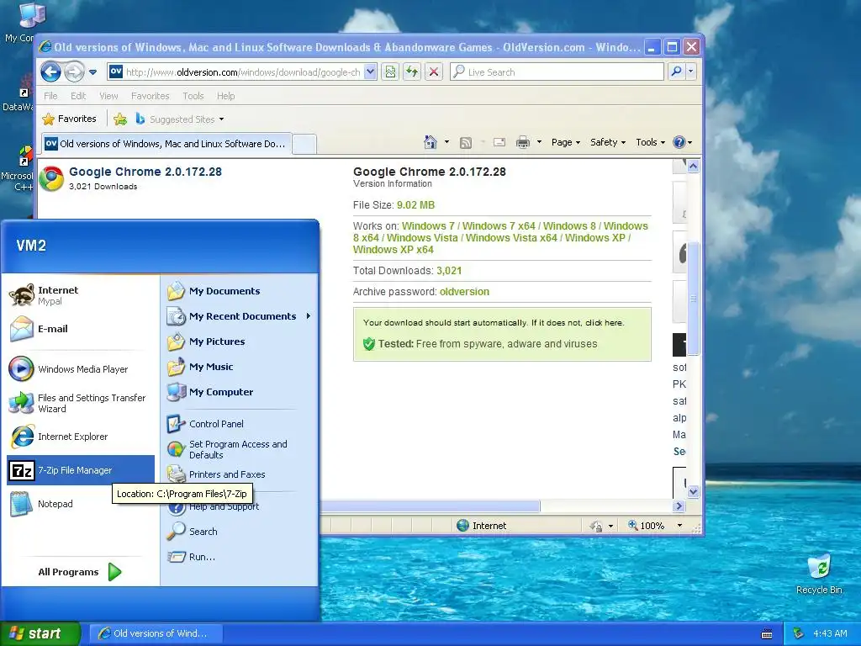The image size is (861, 646).
Task: Click into the Live Search box
Action: click(557, 72)
